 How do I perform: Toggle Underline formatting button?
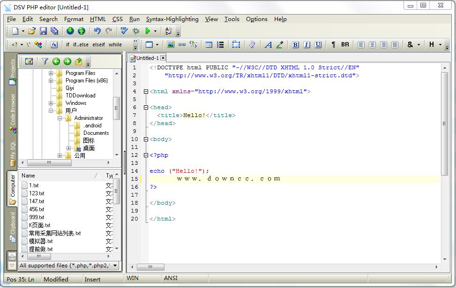318,44
